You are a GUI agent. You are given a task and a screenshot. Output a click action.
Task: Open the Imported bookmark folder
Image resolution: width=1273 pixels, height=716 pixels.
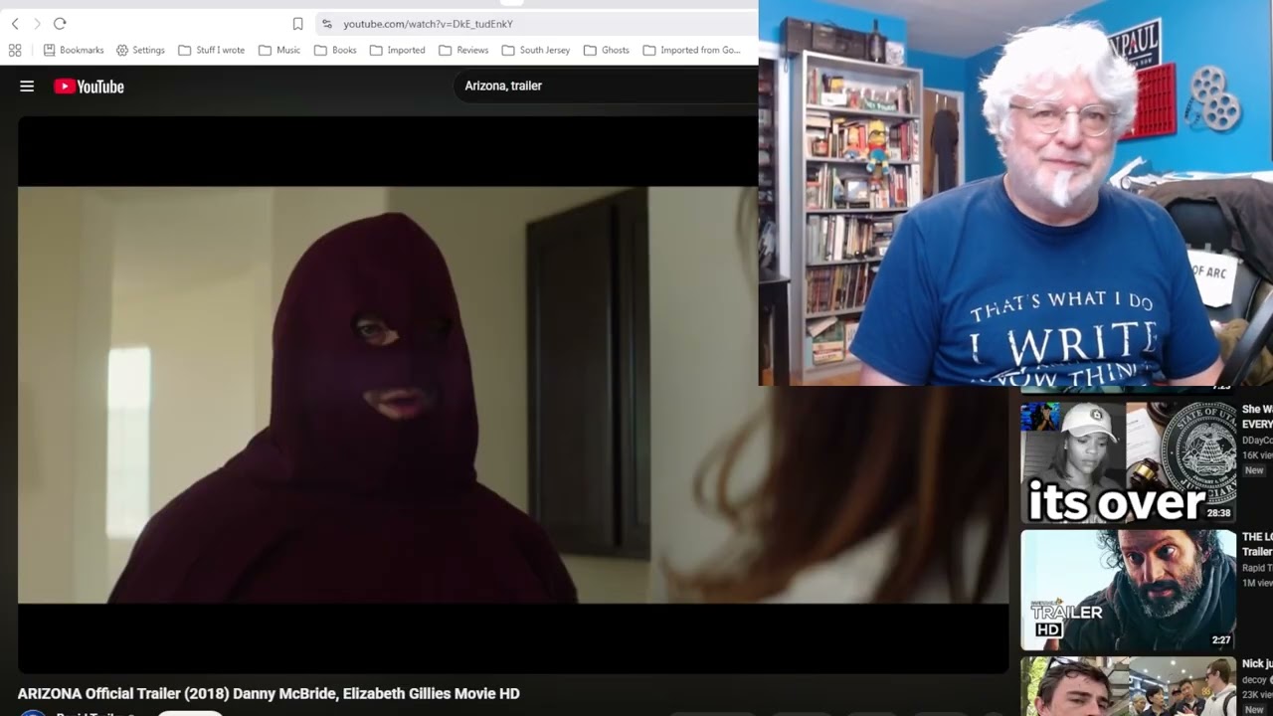coord(397,50)
